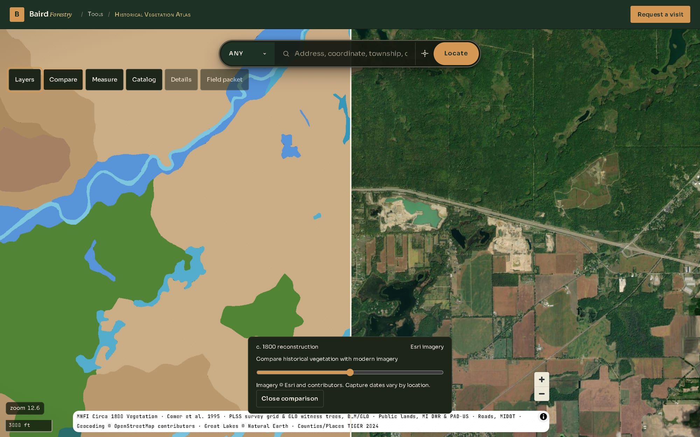Zoom out with the minus button

(x=541, y=394)
